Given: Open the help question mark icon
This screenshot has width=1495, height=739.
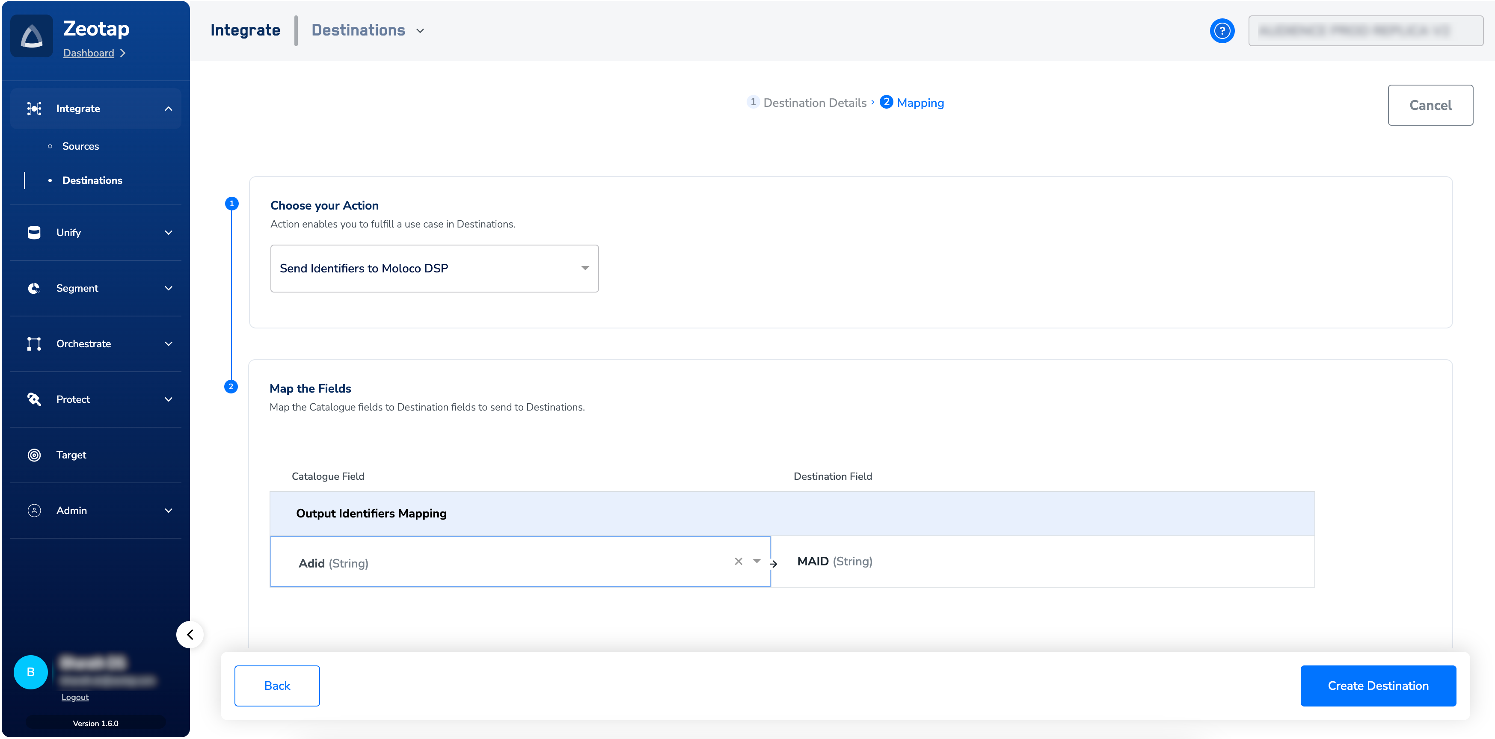Looking at the screenshot, I should [x=1222, y=31].
